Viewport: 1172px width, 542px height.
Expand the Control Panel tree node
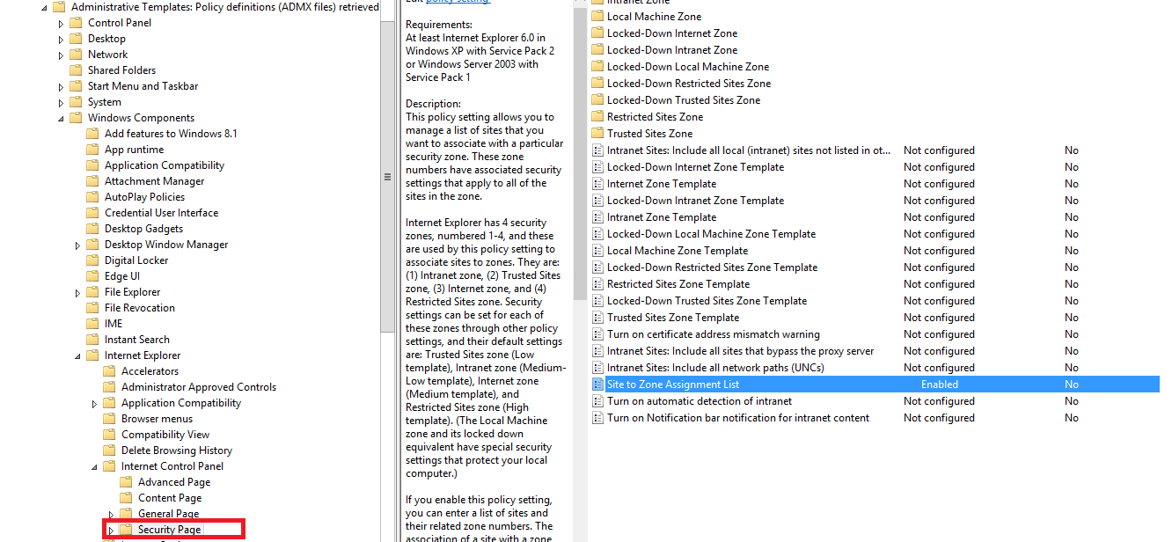coord(62,24)
